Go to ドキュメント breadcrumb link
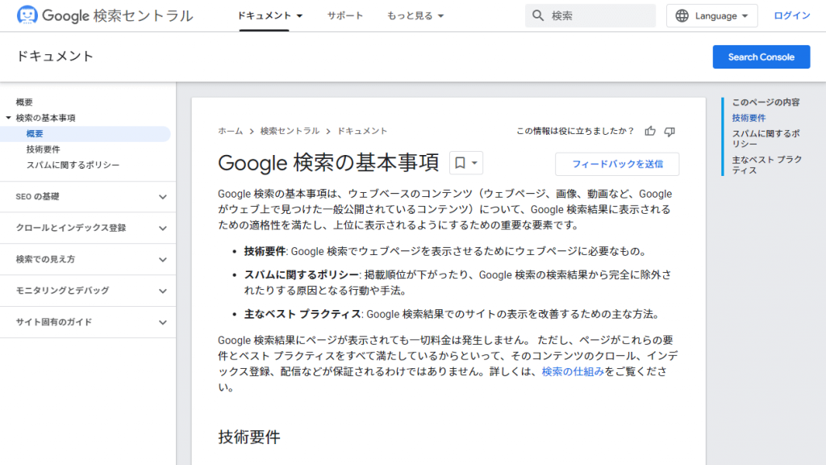The image size is (826, 465). coord(362,131)
